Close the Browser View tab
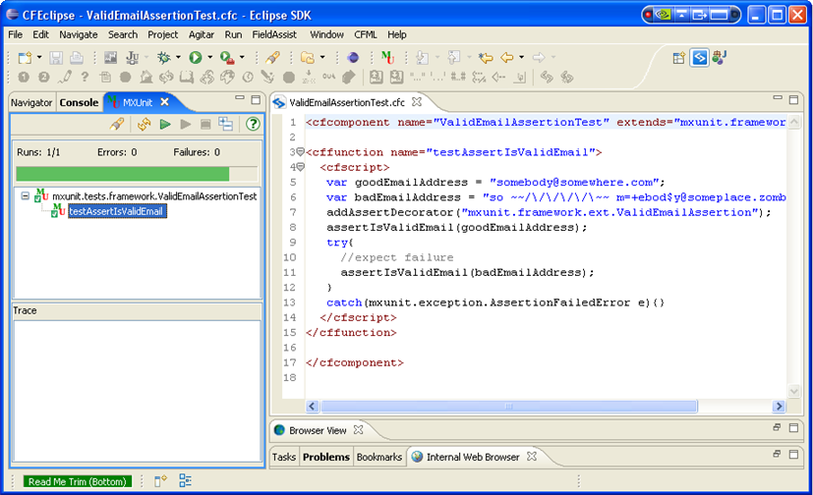The image size is (813, 495). click(358, 430)
